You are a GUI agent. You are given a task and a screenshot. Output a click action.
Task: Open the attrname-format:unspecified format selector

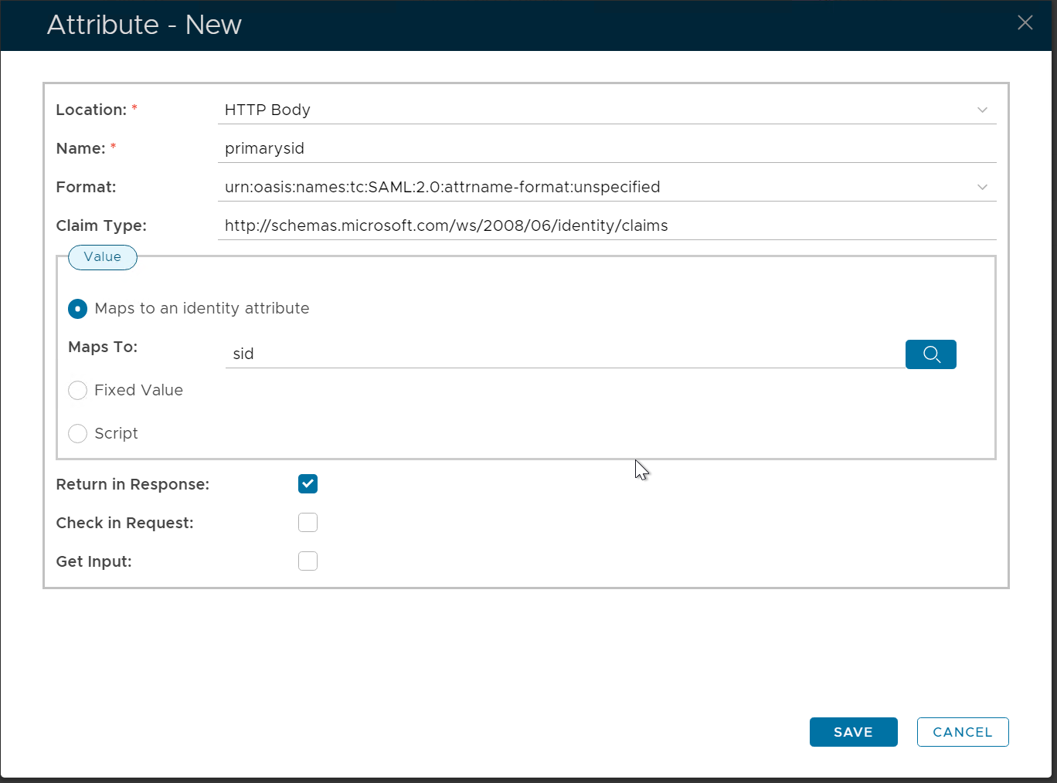[595, 187]
